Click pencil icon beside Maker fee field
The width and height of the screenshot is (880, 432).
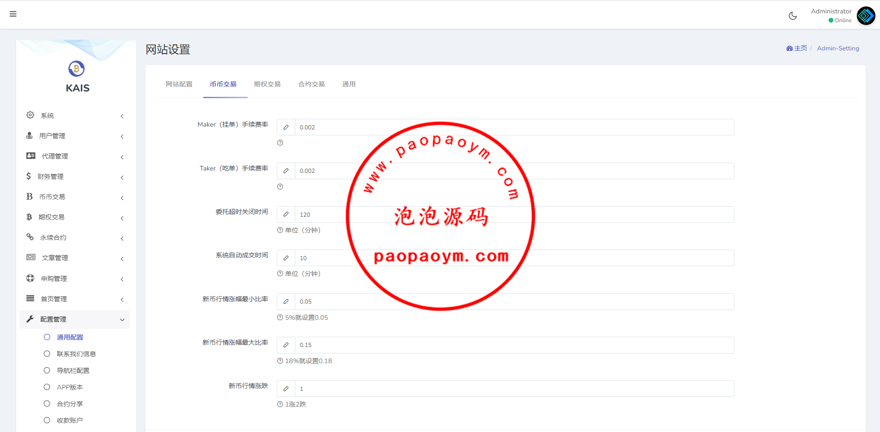[x=286, y=127]
